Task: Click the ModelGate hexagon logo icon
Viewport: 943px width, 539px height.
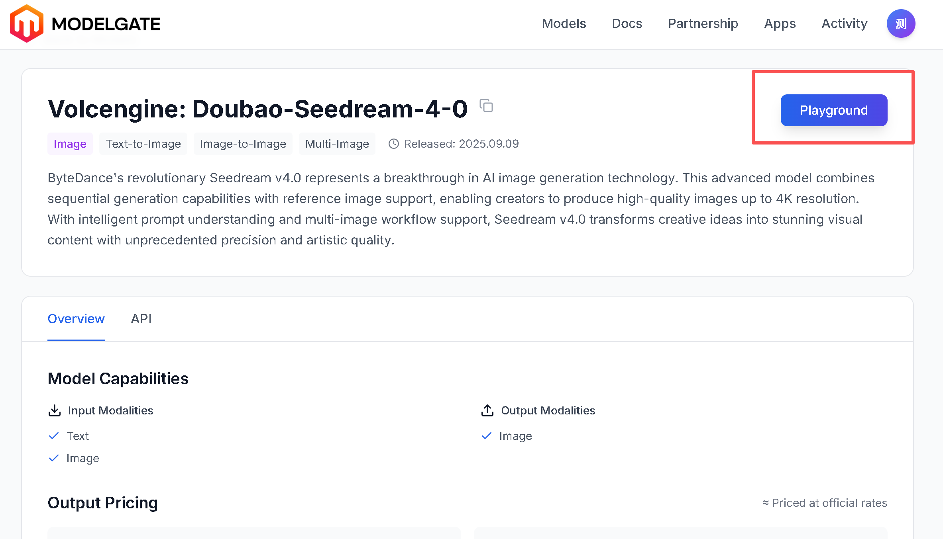Action: point(26,23)
